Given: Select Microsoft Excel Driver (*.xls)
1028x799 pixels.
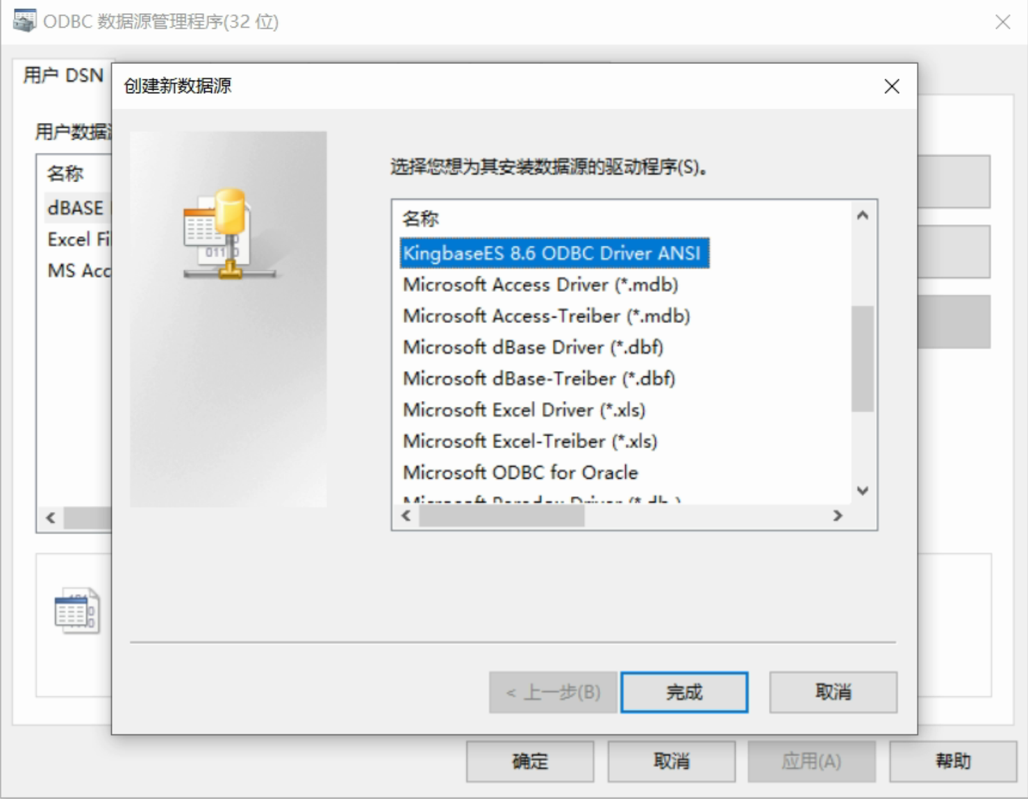Looking at the screenshot, I should (524, 410).
